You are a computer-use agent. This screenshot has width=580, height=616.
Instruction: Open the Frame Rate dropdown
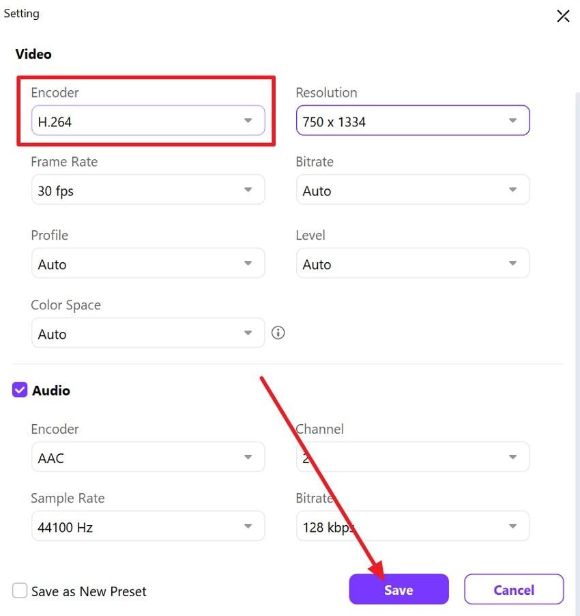coord(248,190)
